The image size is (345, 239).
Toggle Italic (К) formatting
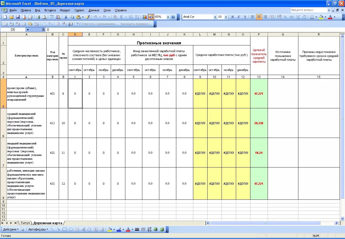tap(239, 17)
